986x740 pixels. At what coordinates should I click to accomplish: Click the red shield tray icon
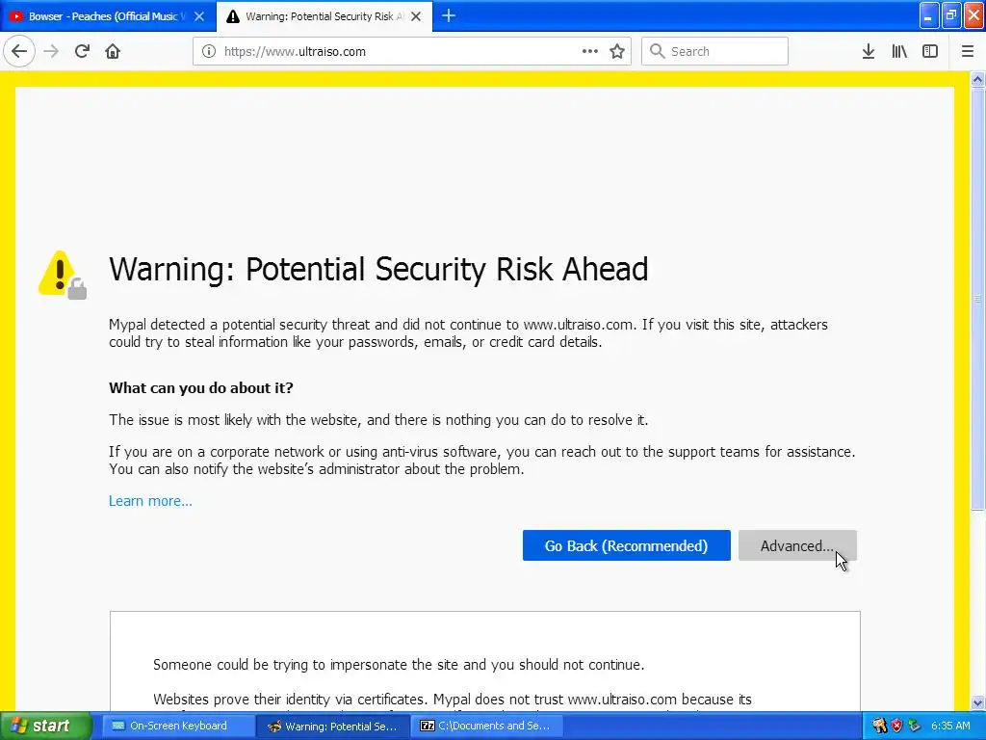point(896,726)
